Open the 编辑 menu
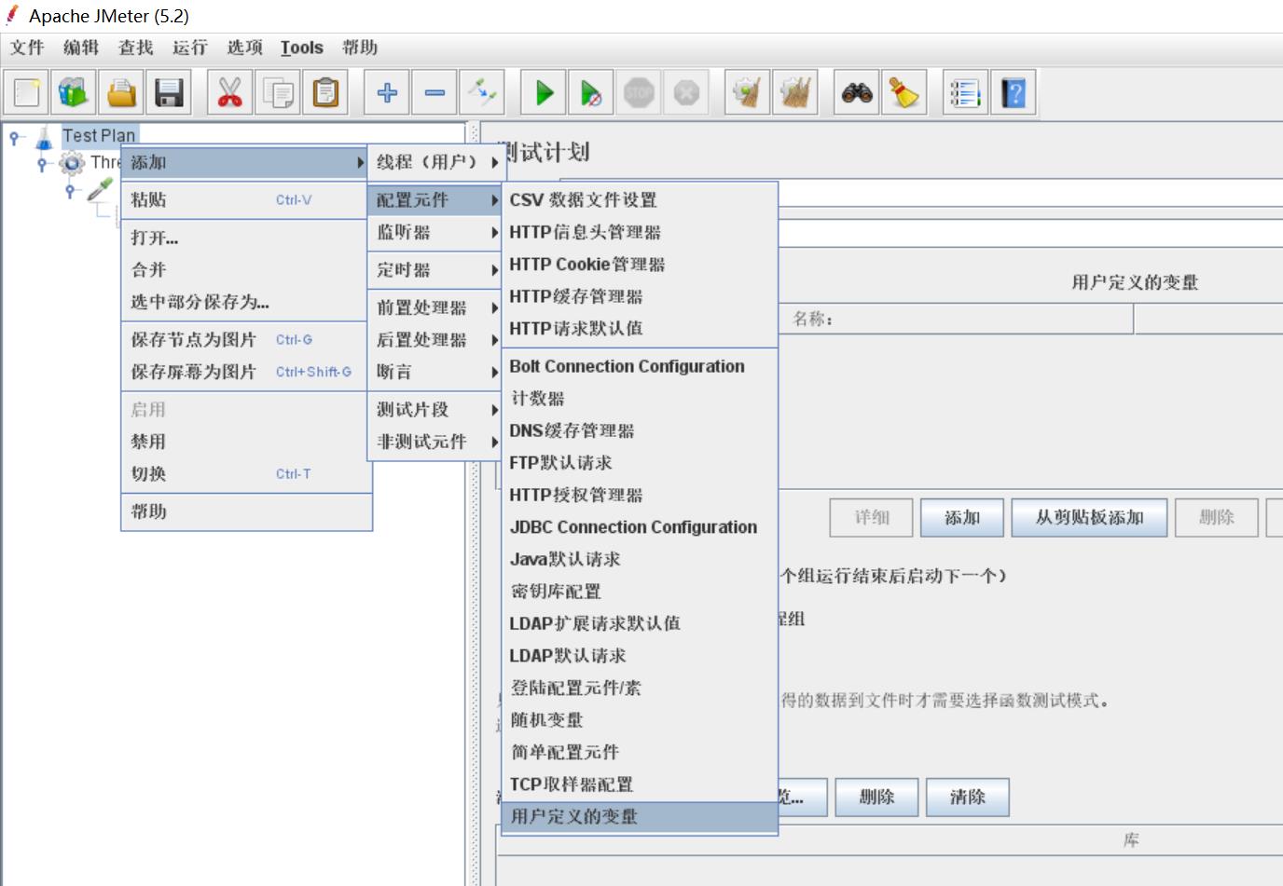Screen dimensions: 1283x886 [x=81, y=48]
